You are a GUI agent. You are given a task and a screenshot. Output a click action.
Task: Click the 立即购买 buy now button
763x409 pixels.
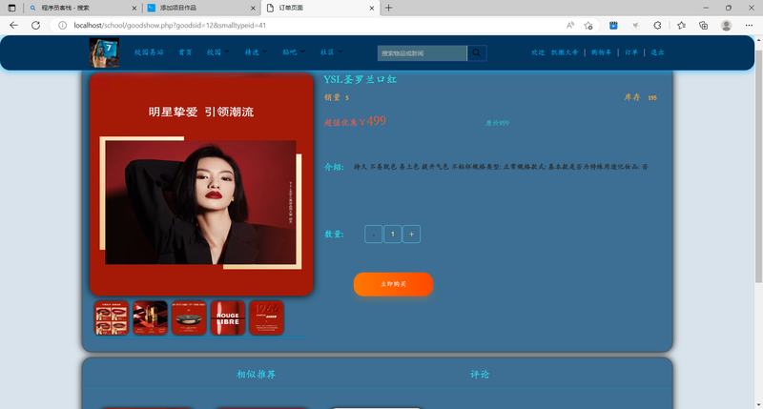[393, 284]
